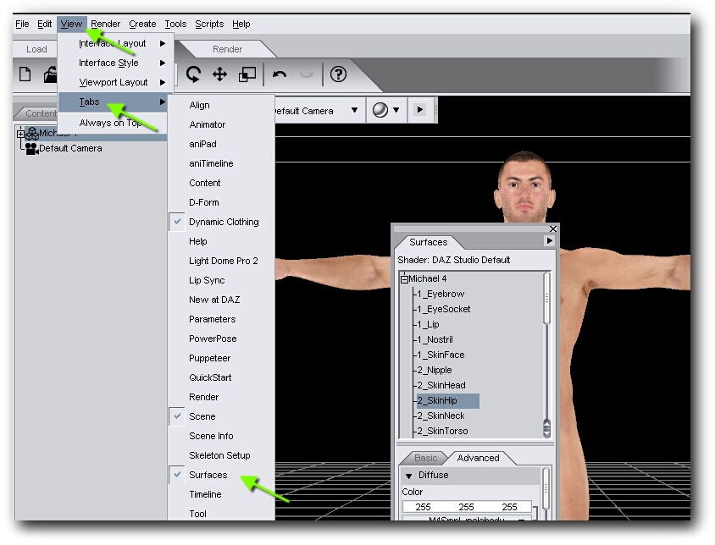Open the Help question mark icon
715x545 pixels.
click(x=338, y=74)
